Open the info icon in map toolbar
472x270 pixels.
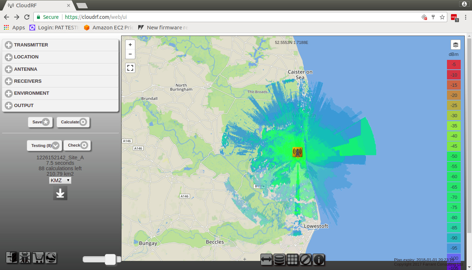319,259
